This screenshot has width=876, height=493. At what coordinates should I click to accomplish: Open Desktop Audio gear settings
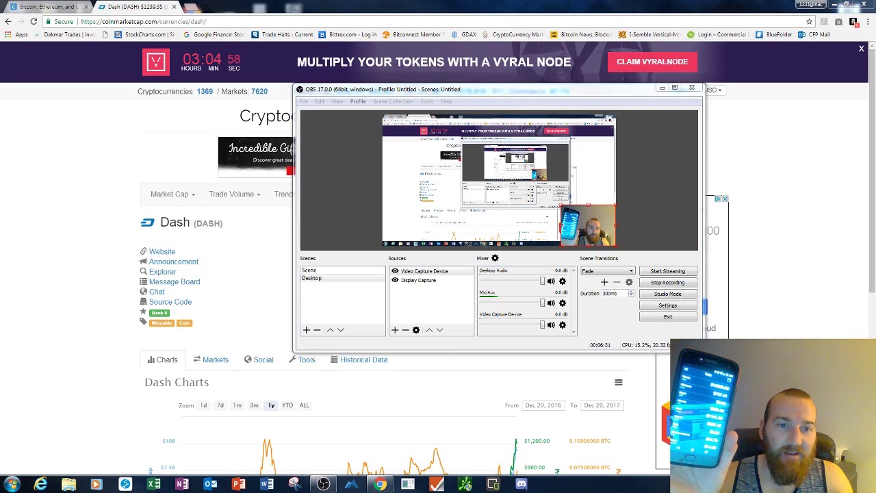[563, 281]
